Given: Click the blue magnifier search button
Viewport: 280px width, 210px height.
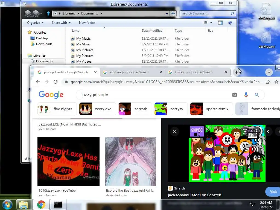Looking at the screenshot, I should click(257, 95).
